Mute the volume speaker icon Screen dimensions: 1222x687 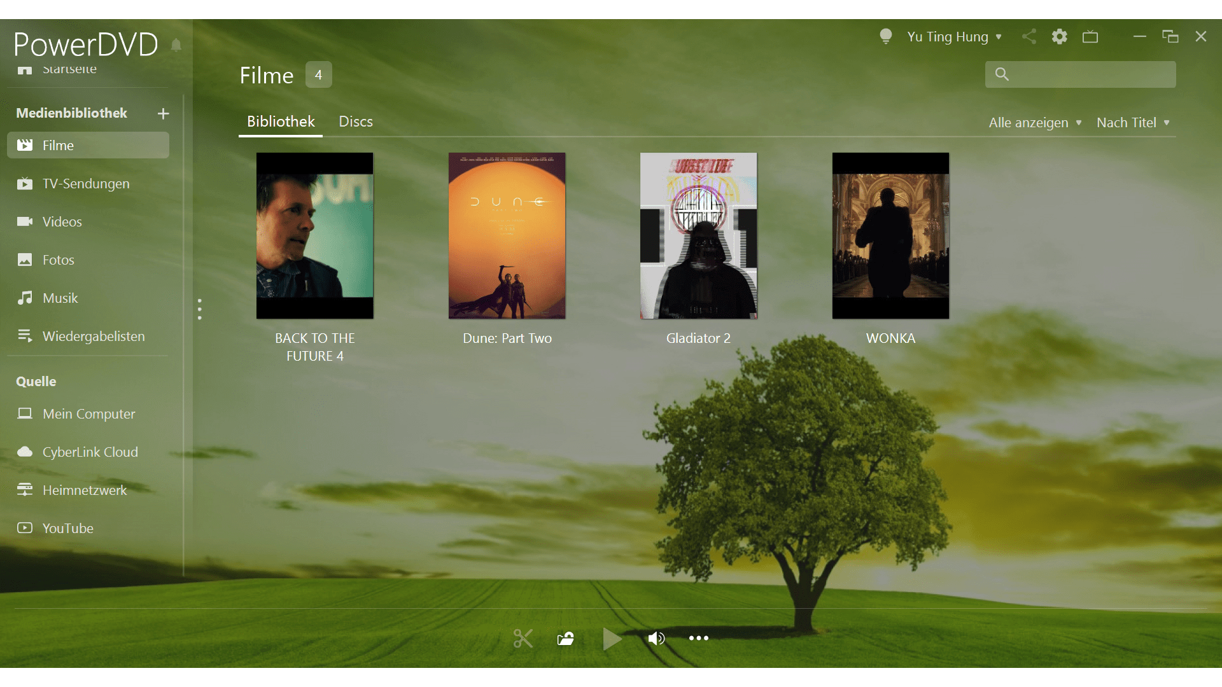(x=656, y=638)
